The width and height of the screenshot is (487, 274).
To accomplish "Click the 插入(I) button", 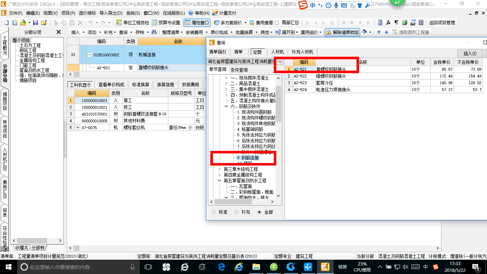I will pos(470,54).
